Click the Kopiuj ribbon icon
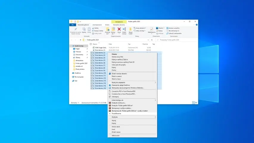This screenshot has width=254, height=143. [84, 29]
